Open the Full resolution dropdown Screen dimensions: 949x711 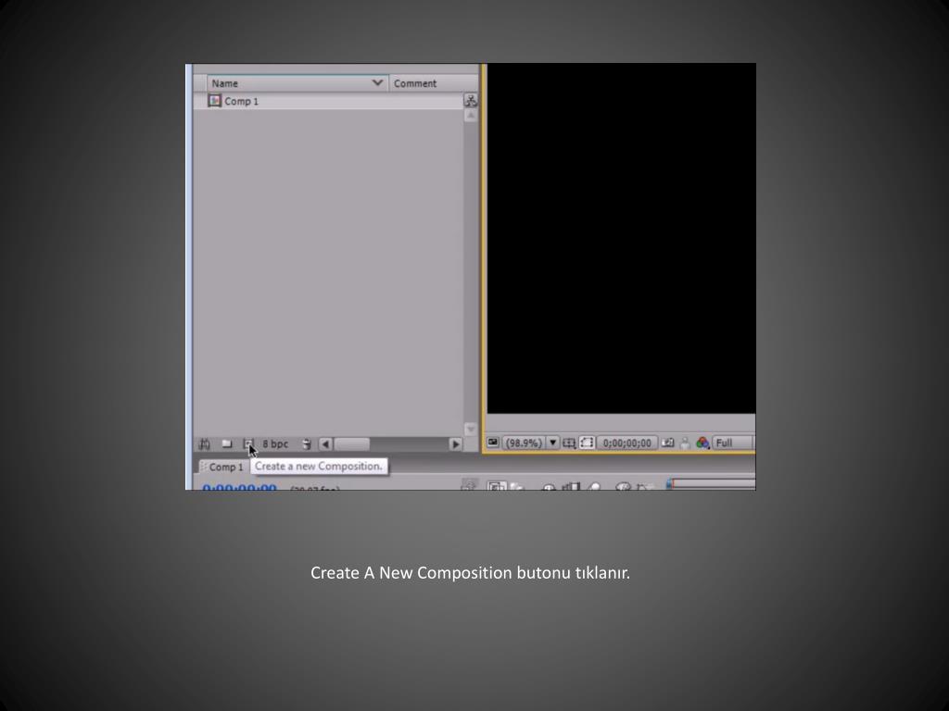point(733,443)
